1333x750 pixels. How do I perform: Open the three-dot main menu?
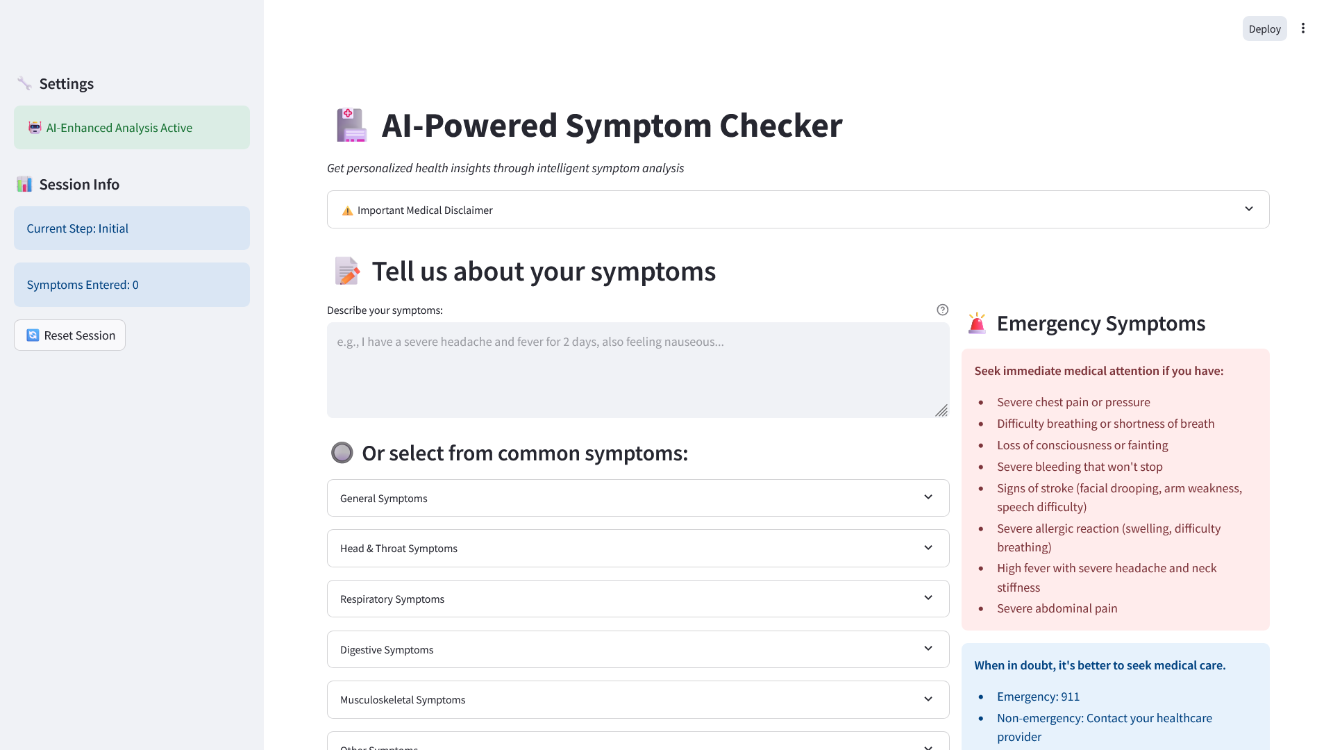pyautogui.click(x=1303, y=28)
